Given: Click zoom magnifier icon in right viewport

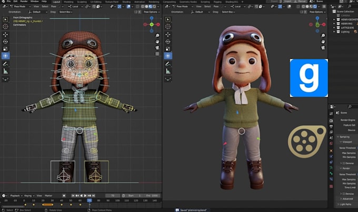Looking at the screenshot, I should pyautogui.click(x=323, y=35).
